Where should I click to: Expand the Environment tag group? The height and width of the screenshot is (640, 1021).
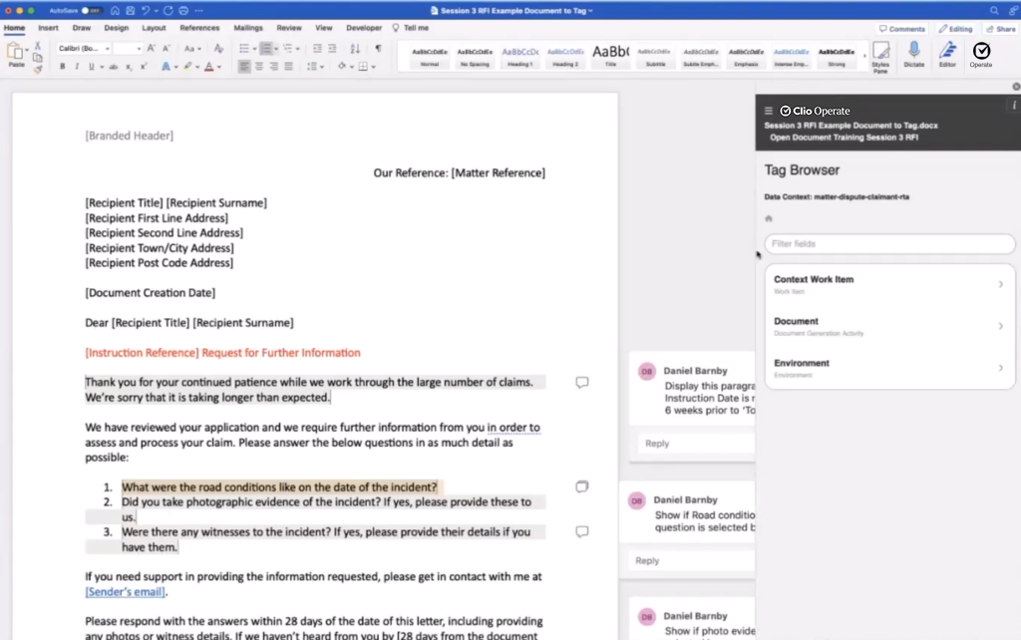click(889, 368)
